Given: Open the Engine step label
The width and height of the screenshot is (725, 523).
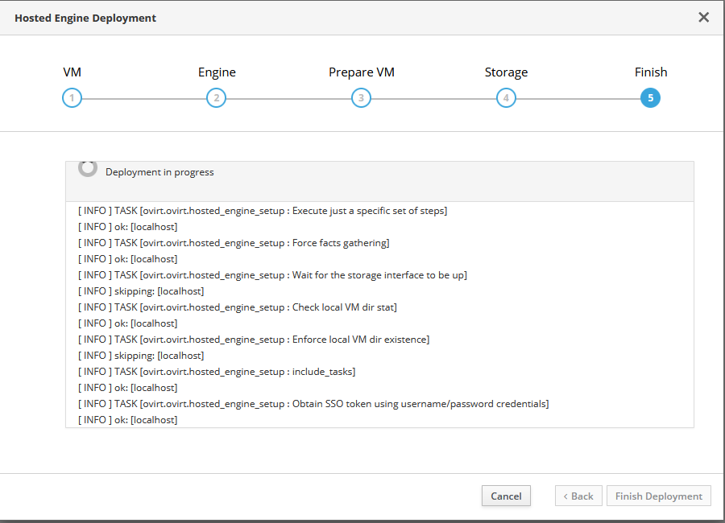Looking at the screenshot, I should [217, 72].
